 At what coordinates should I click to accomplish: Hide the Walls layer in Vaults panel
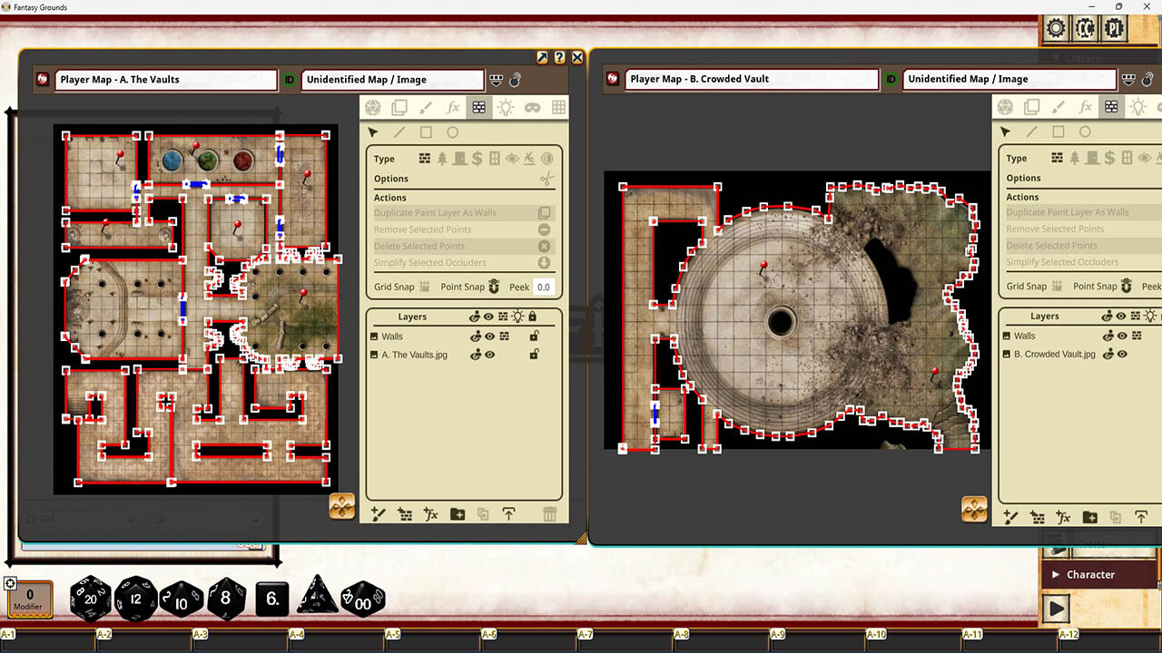point(489,336)
